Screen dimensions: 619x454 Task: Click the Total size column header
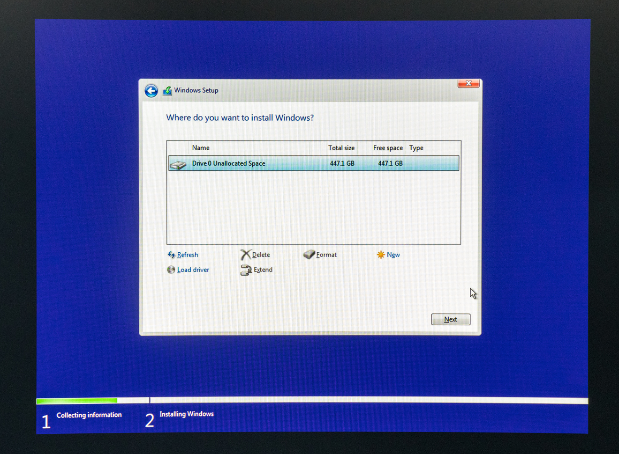click(341, 147)
